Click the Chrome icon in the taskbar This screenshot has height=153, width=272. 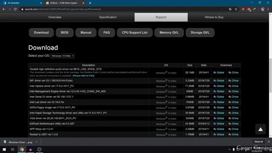click(22, 149)
